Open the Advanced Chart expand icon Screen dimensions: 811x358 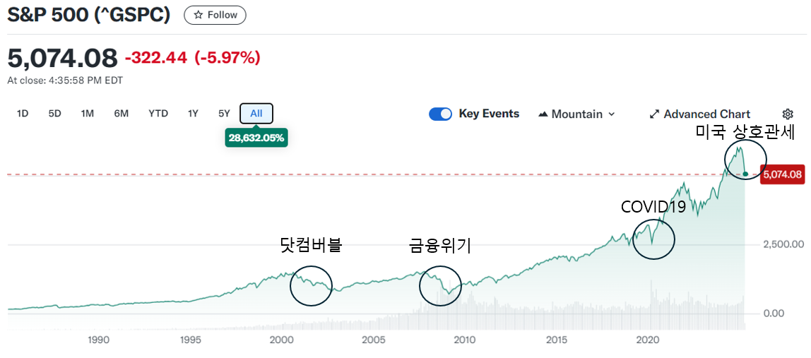point(654,114)
